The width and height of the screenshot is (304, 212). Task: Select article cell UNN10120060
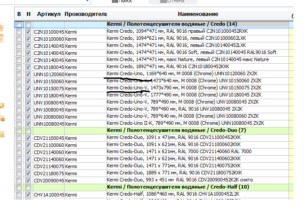(49, 74)
